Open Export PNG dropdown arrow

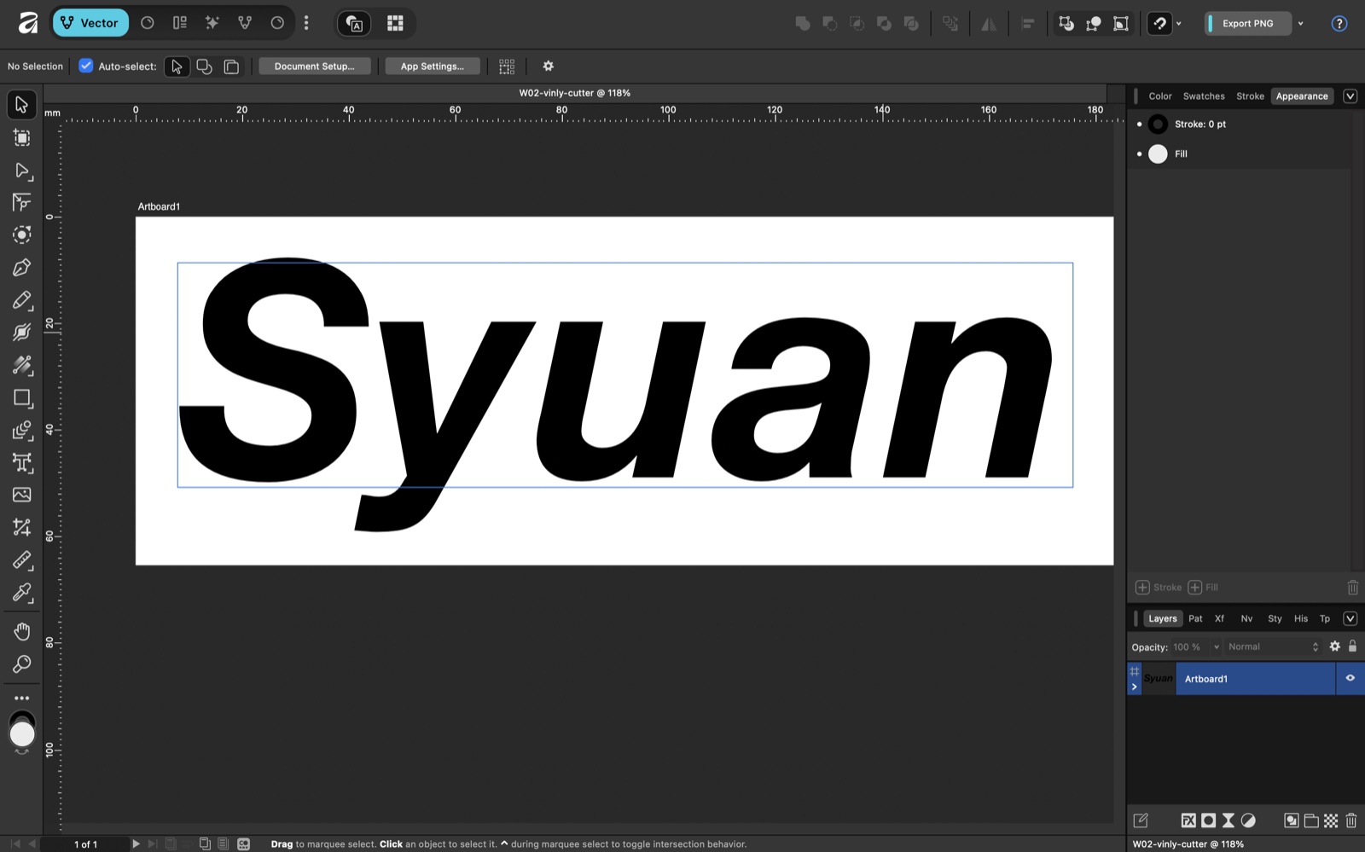coord(1300,23)
